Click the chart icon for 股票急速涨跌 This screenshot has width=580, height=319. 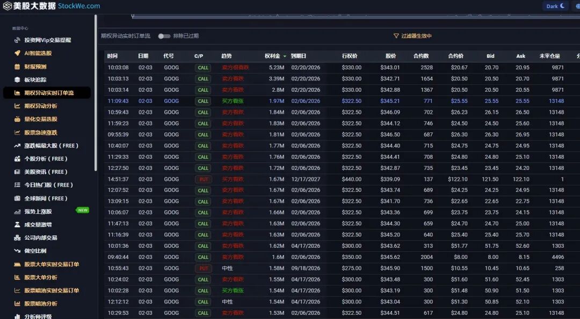click(17, 132)
